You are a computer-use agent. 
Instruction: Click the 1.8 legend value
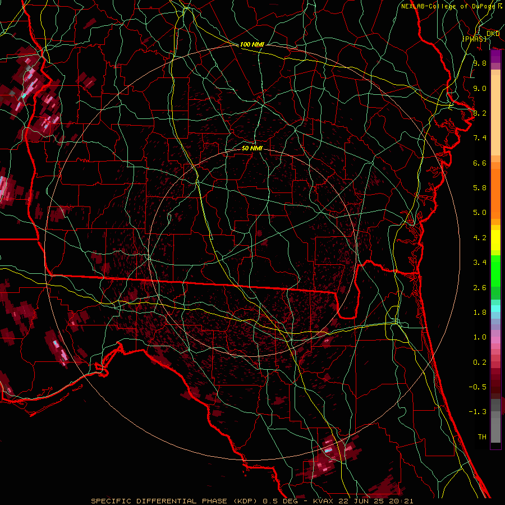(x=480, y=313)
